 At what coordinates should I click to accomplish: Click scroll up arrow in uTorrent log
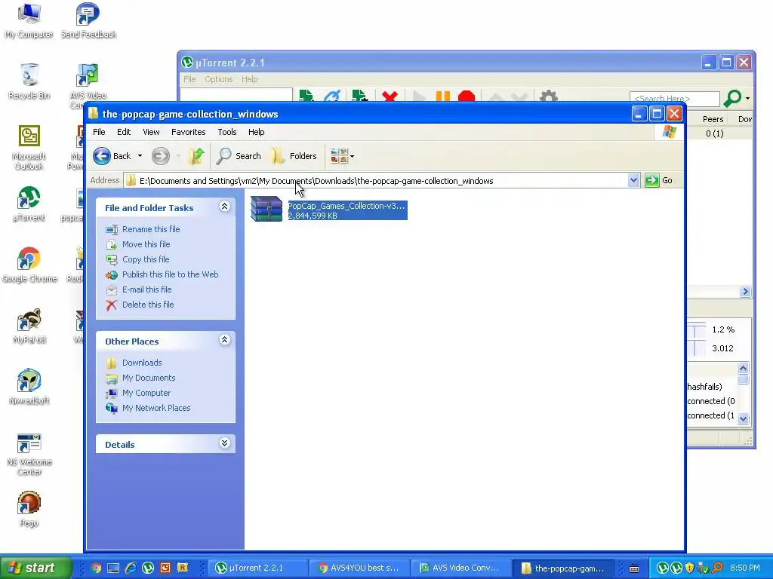click(x=744, y=368)
